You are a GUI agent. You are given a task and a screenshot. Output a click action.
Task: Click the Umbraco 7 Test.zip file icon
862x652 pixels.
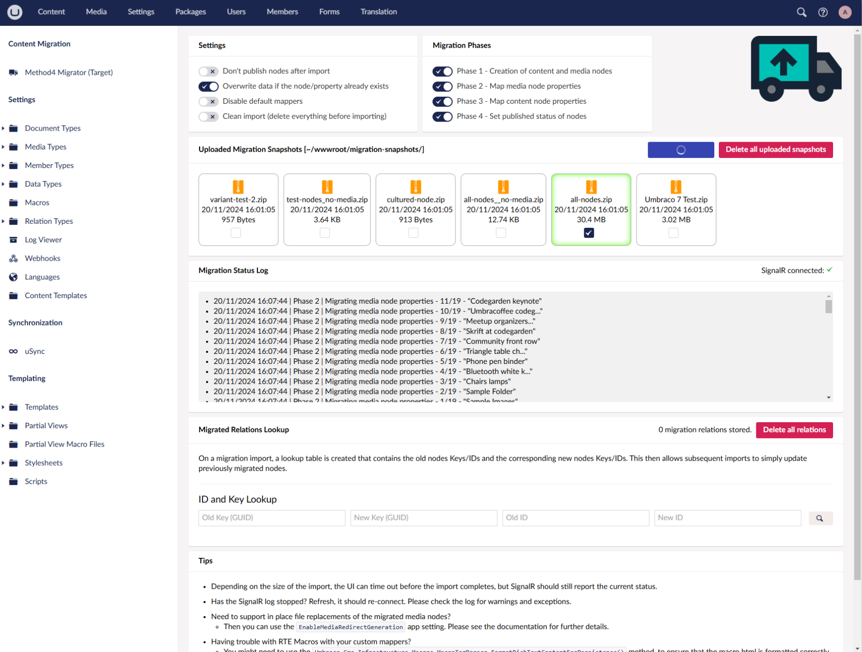(676, 187)
